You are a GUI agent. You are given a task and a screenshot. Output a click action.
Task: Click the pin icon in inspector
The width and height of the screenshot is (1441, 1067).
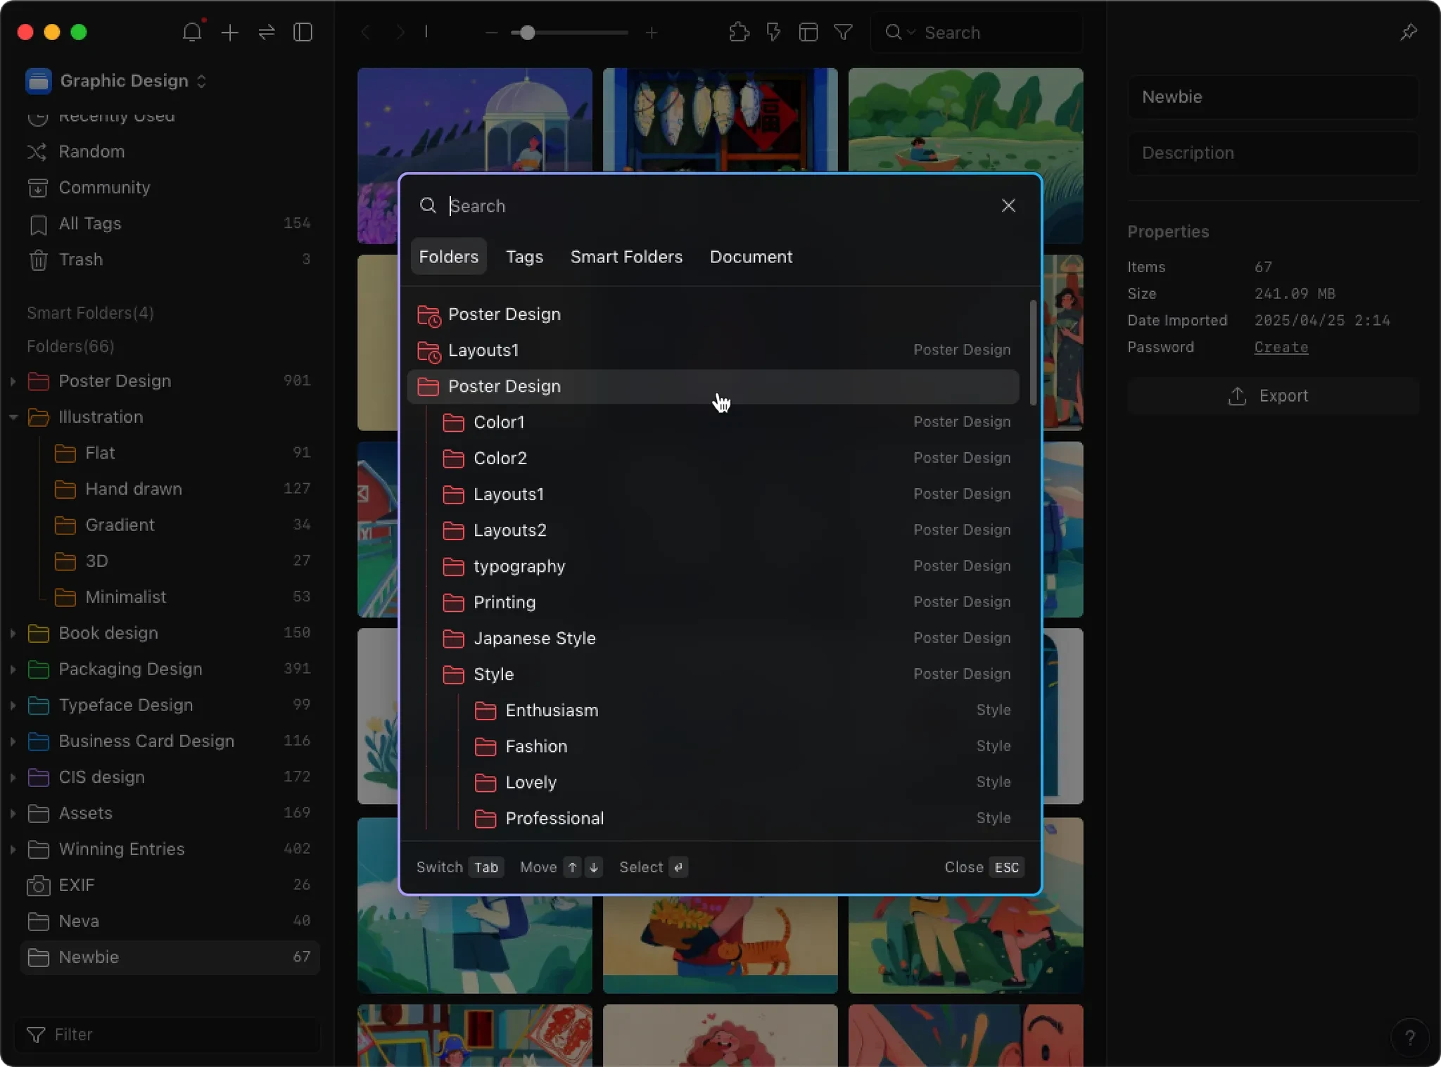tap(1409, 32)
